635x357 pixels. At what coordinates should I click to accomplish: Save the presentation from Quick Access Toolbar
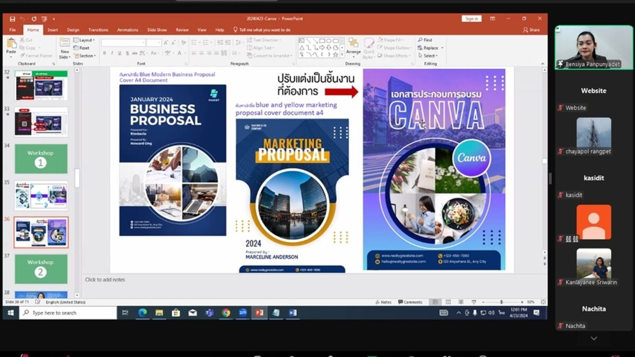(12, 19)
